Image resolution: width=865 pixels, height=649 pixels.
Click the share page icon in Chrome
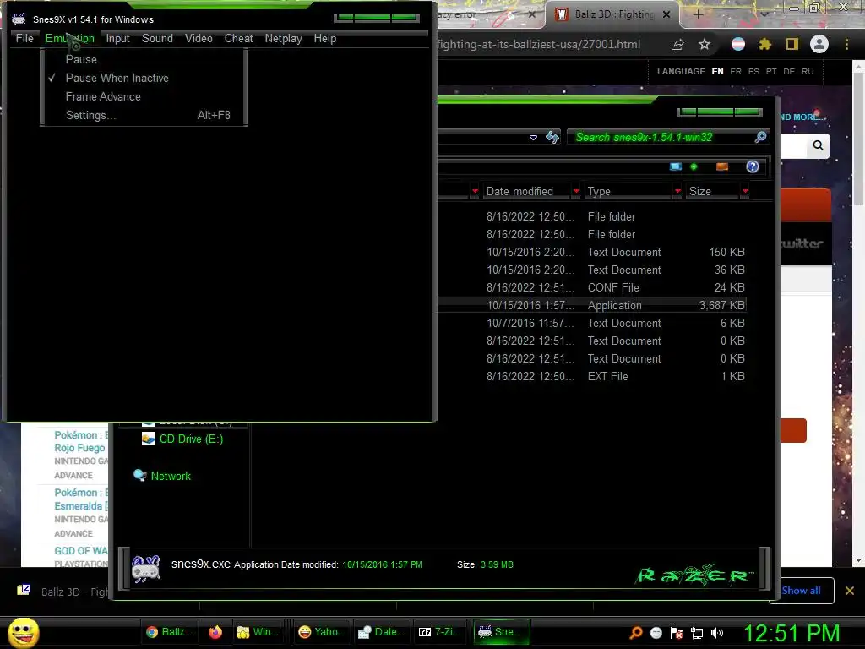[677, 45]
